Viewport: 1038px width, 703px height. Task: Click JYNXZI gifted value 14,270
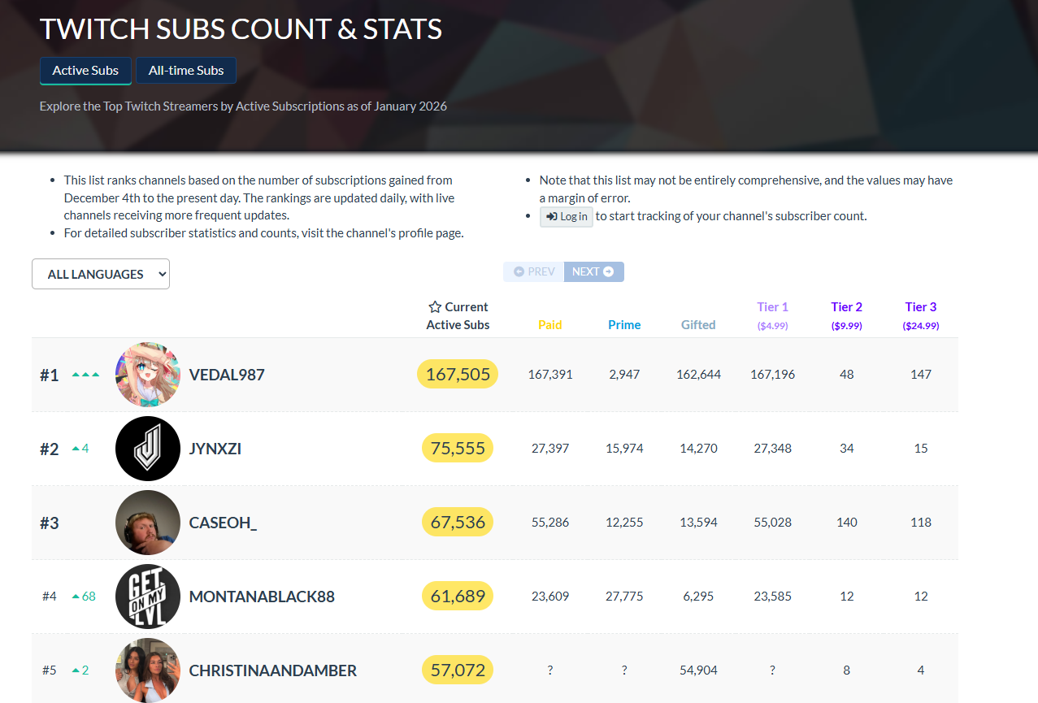click(x=698, y=449)
